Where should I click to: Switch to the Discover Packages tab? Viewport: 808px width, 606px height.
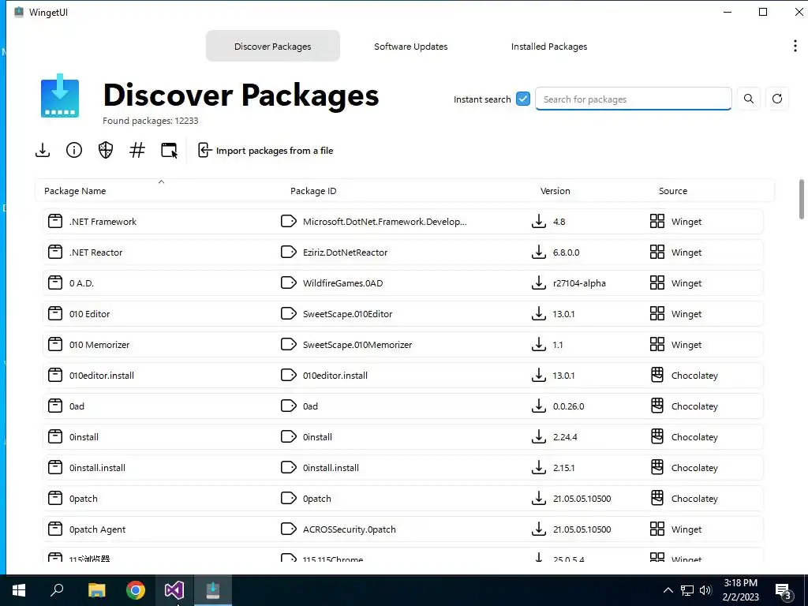[x=272, y=46]
